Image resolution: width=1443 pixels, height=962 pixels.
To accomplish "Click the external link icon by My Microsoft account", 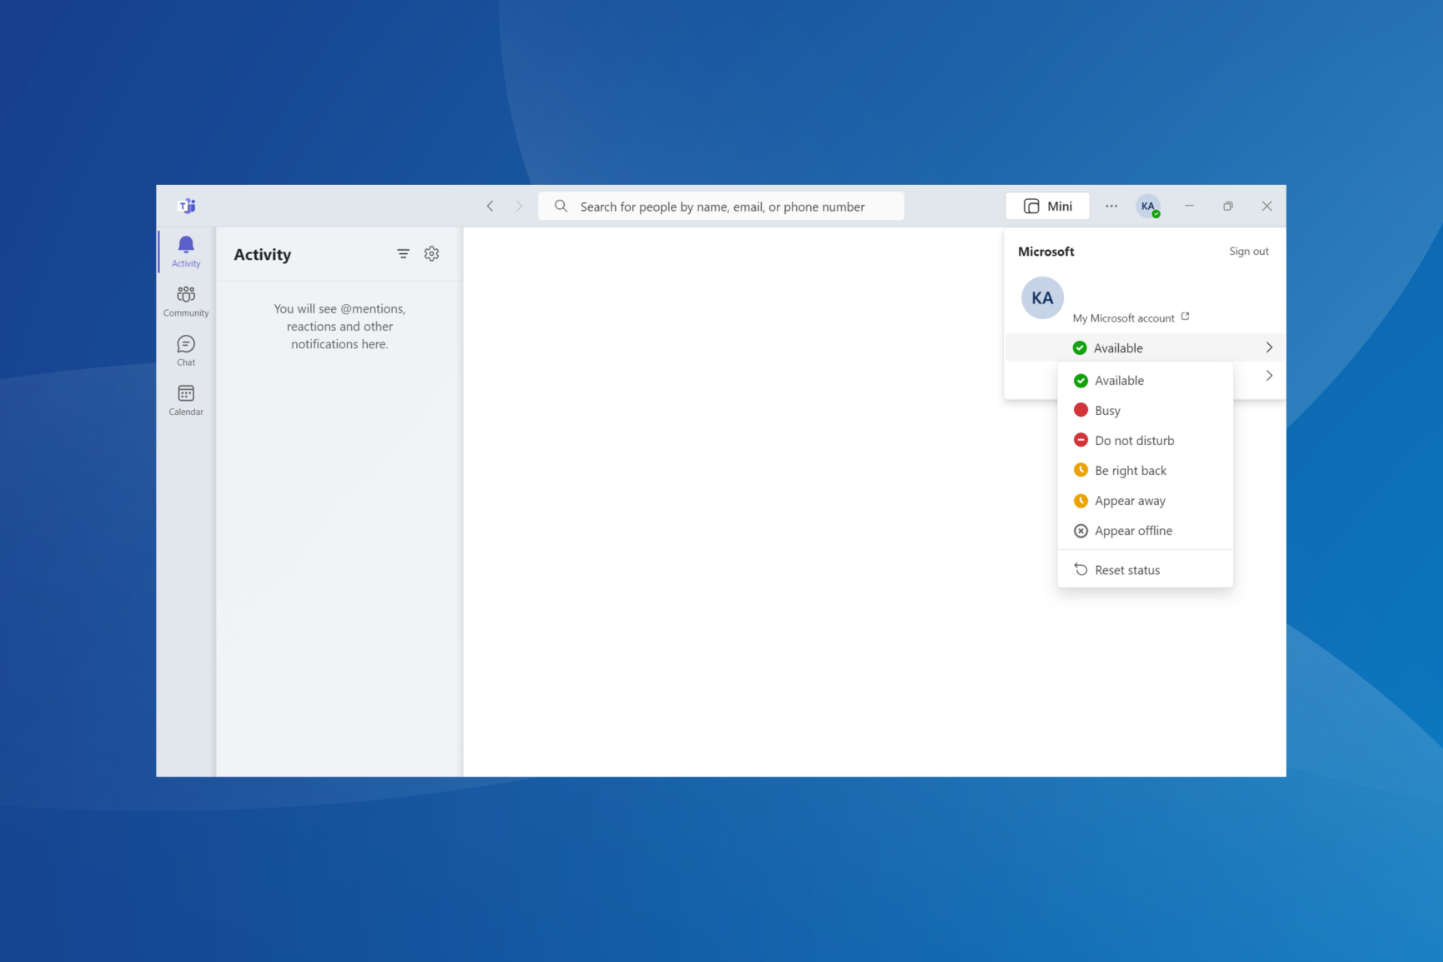I will (1185, 316).
